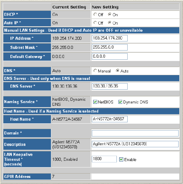Click the empty Domain input field
Screen dimensions: 183x184
click(135, 133)
